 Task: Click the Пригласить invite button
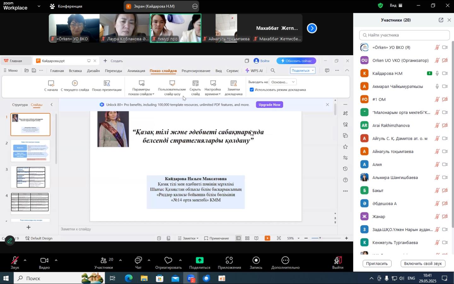(x=377, y=263)
